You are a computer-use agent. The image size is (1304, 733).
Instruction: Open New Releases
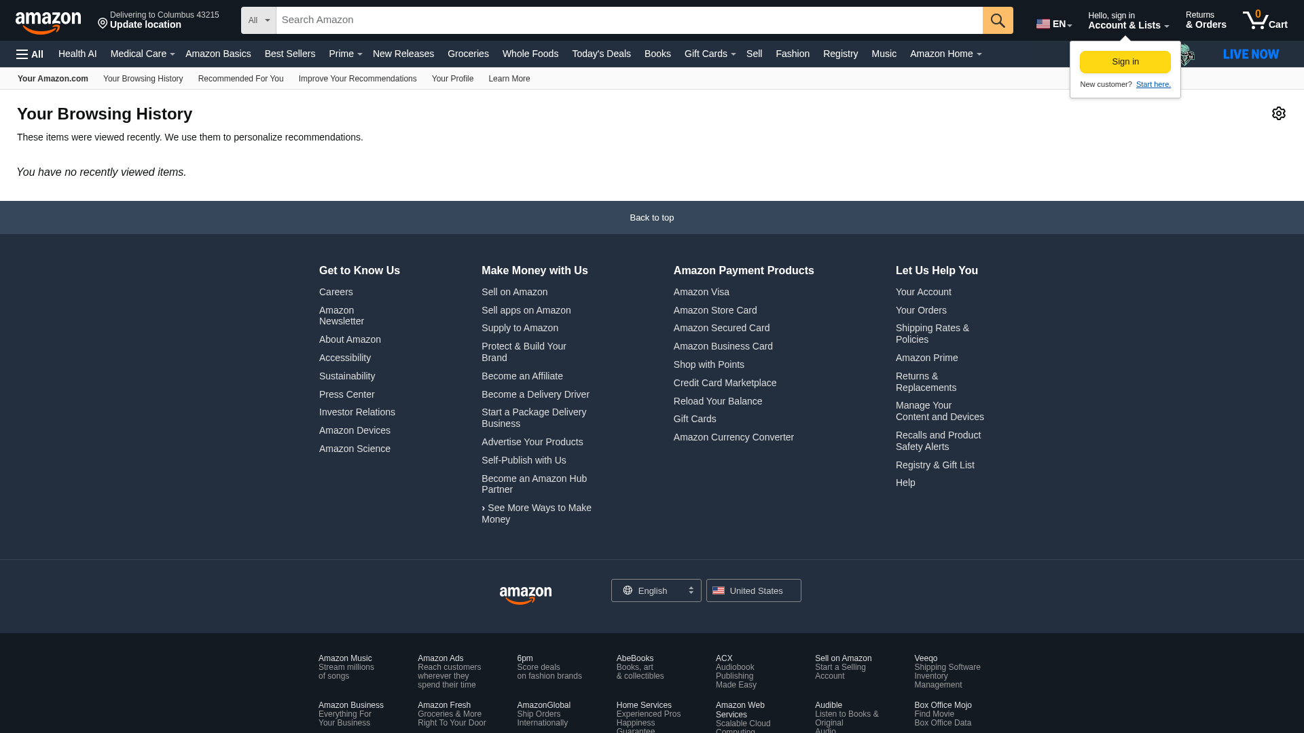pos(403,54)
